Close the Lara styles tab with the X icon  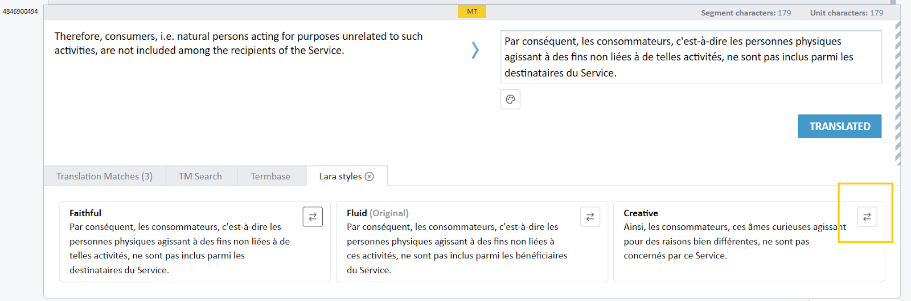370,176
